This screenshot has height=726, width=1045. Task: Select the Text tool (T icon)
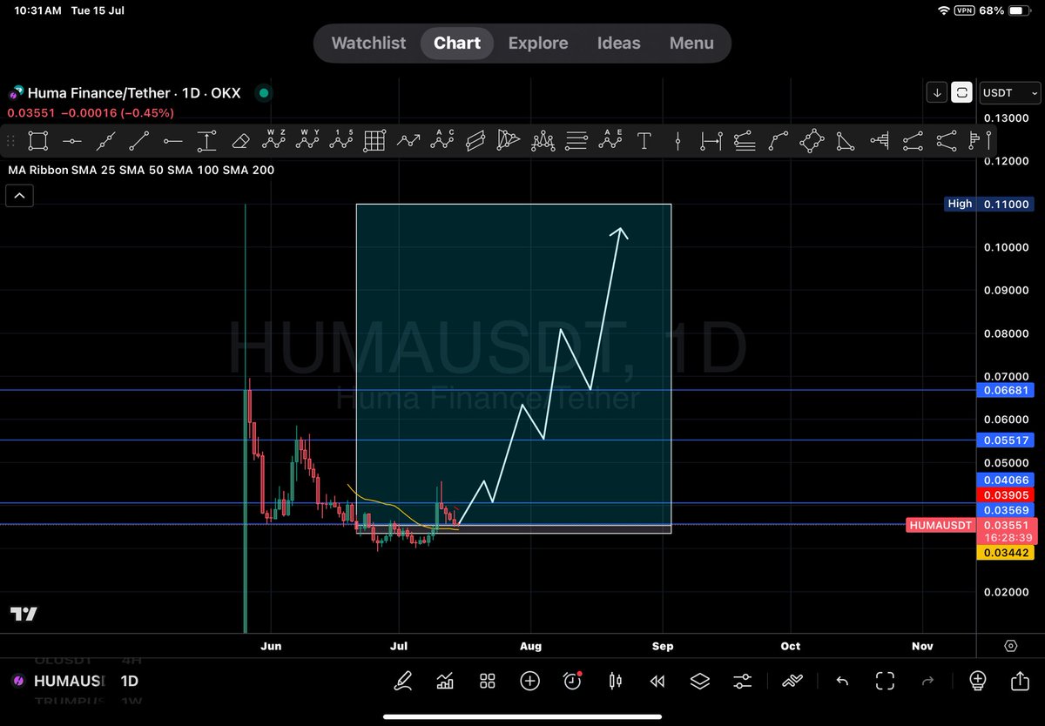[x=644, y=141]
